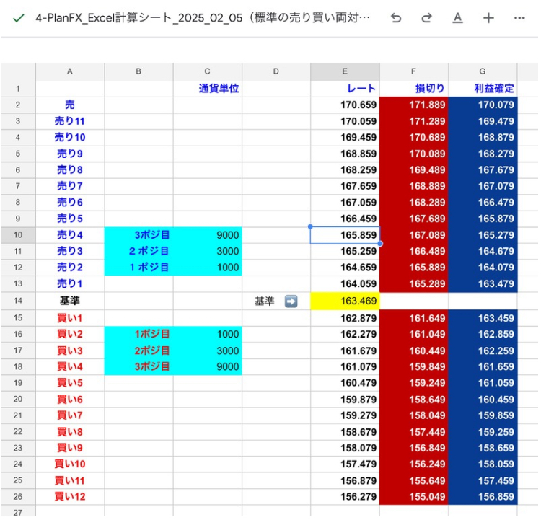The image size is (541, 520).
Task: Open the three-dot more options menu
Action: [519, 17]
